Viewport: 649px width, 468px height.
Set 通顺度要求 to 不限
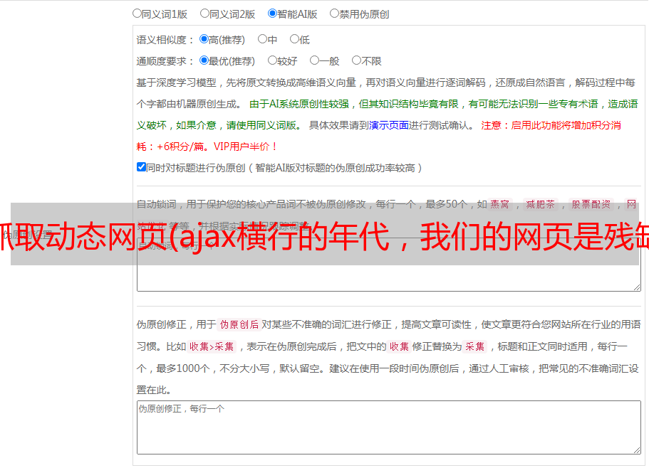coord(356,60)
